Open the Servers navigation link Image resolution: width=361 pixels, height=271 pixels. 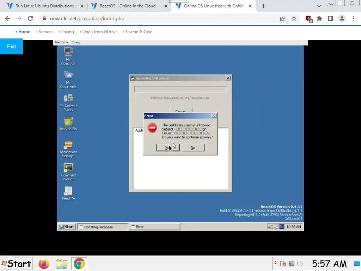(45, 32)
